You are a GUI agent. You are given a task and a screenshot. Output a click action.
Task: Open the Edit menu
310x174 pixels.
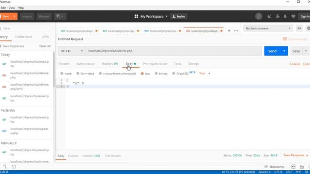pos(3,8)
